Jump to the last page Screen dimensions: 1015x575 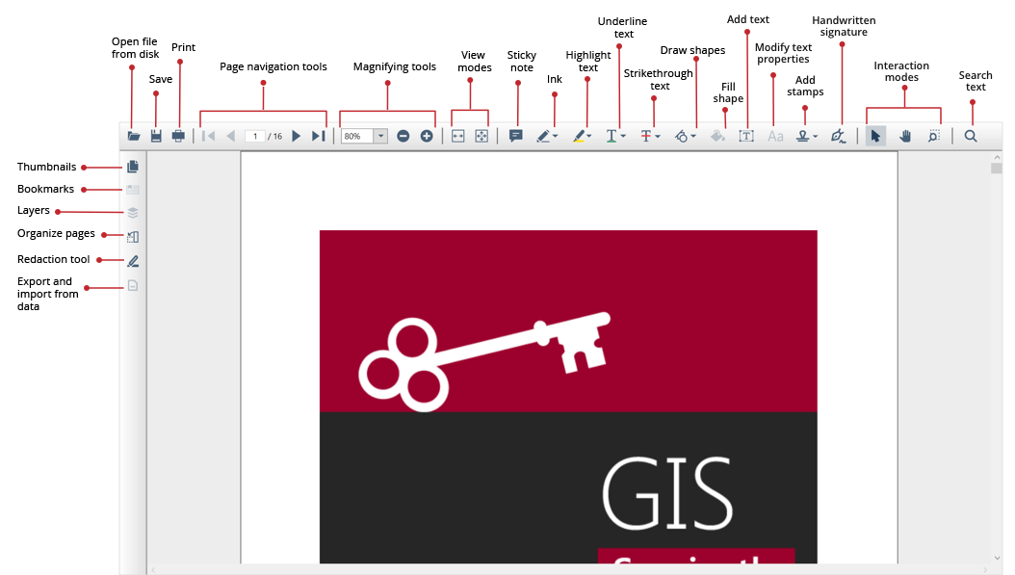click(318, 137)
